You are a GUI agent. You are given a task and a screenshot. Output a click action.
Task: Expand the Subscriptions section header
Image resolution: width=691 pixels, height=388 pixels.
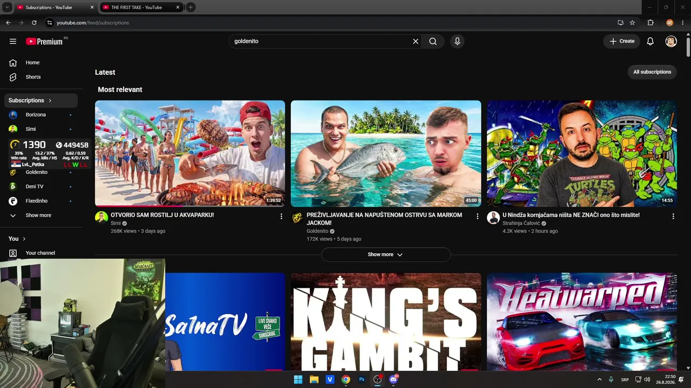41,100
